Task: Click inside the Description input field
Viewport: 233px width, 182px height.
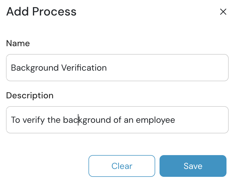Action: tap(117, 120)
